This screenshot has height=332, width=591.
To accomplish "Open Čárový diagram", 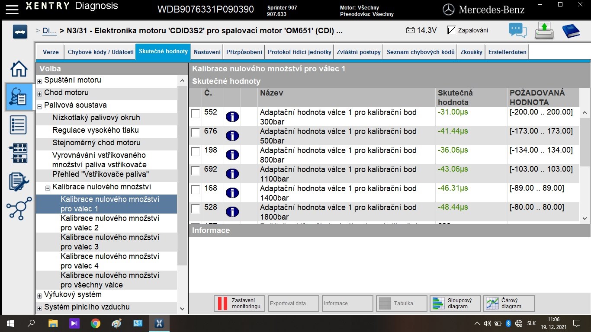I will pyautogui.click(x=509, y=303).
